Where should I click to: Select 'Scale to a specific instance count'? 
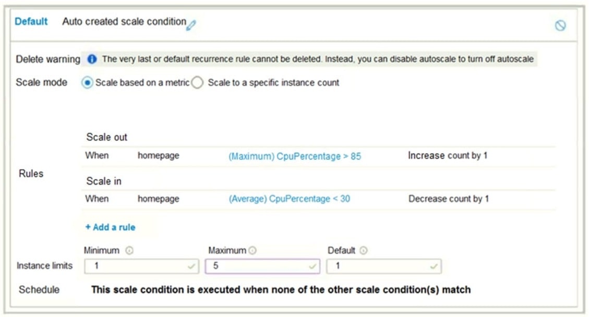pyautogui.click(x=197, y=82)
